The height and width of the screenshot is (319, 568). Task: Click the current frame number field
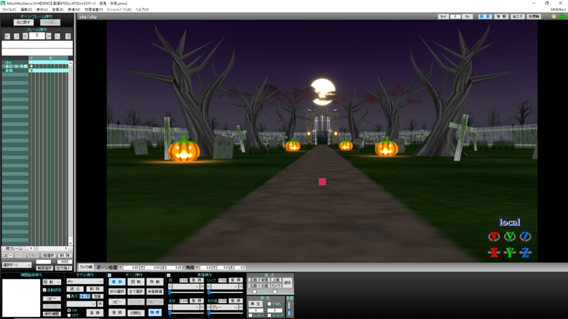coord(37,36)
